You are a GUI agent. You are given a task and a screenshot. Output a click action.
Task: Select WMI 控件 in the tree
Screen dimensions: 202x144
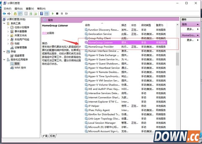pos(18,68)
